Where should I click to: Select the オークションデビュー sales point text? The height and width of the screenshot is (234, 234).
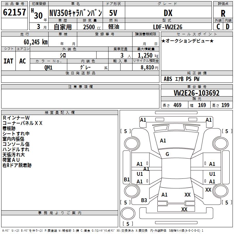[x=187, y=41]
